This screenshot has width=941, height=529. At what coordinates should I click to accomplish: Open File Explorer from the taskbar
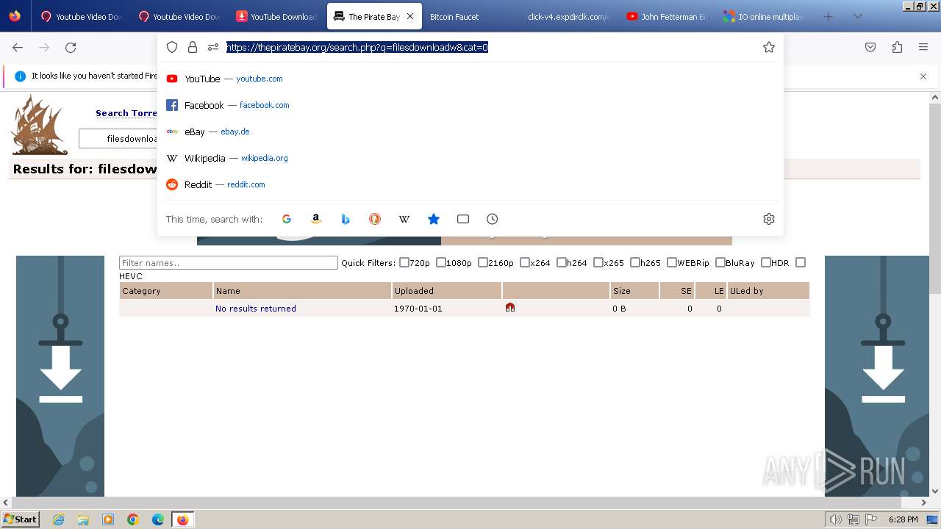[83, 519]
